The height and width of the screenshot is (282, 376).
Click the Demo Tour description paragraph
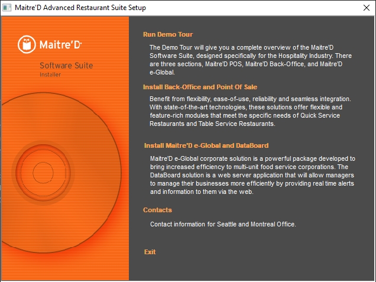pos(251,59)
